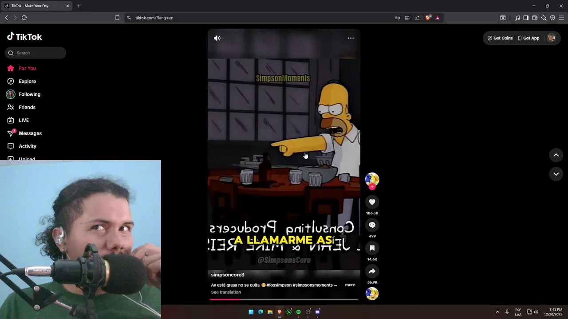Click the Get App button
Screen dimensions: 568x319
(529, 38)
